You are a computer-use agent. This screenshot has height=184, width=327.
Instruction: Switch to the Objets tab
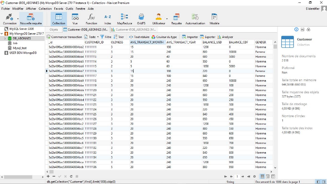click(x=54, y=30)
